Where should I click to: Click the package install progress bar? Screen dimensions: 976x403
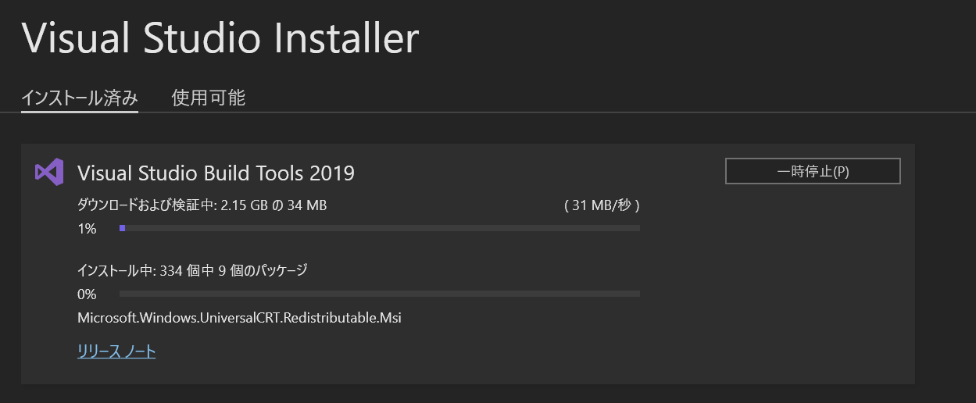(380, 294)
